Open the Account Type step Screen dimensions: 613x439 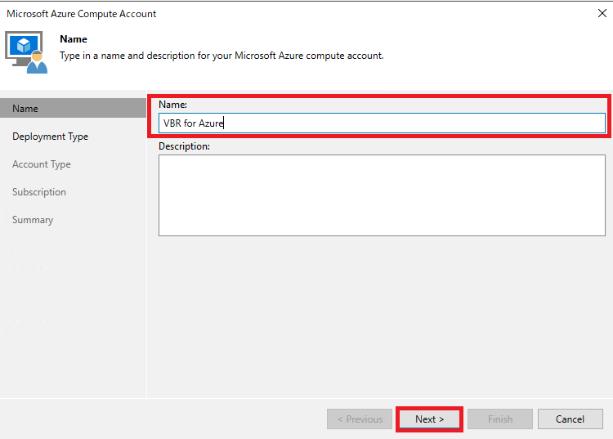pyautogui.click(x=42, y=164)
